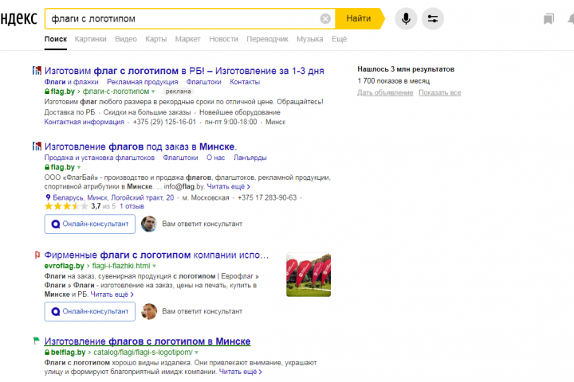Screen dimensions: 574x382
Task: Open the Новости tab
Action: click(x=223, y=39)
